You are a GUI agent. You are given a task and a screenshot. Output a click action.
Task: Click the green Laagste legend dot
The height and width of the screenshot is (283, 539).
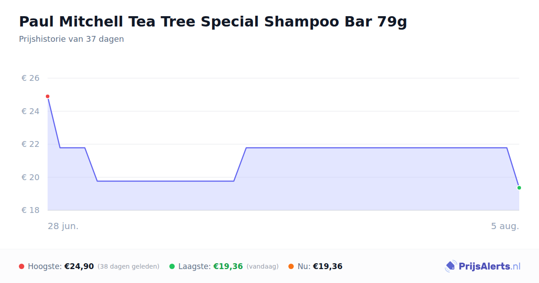coord(172,266)
